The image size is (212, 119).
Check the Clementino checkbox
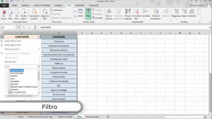tap(9, 81)
